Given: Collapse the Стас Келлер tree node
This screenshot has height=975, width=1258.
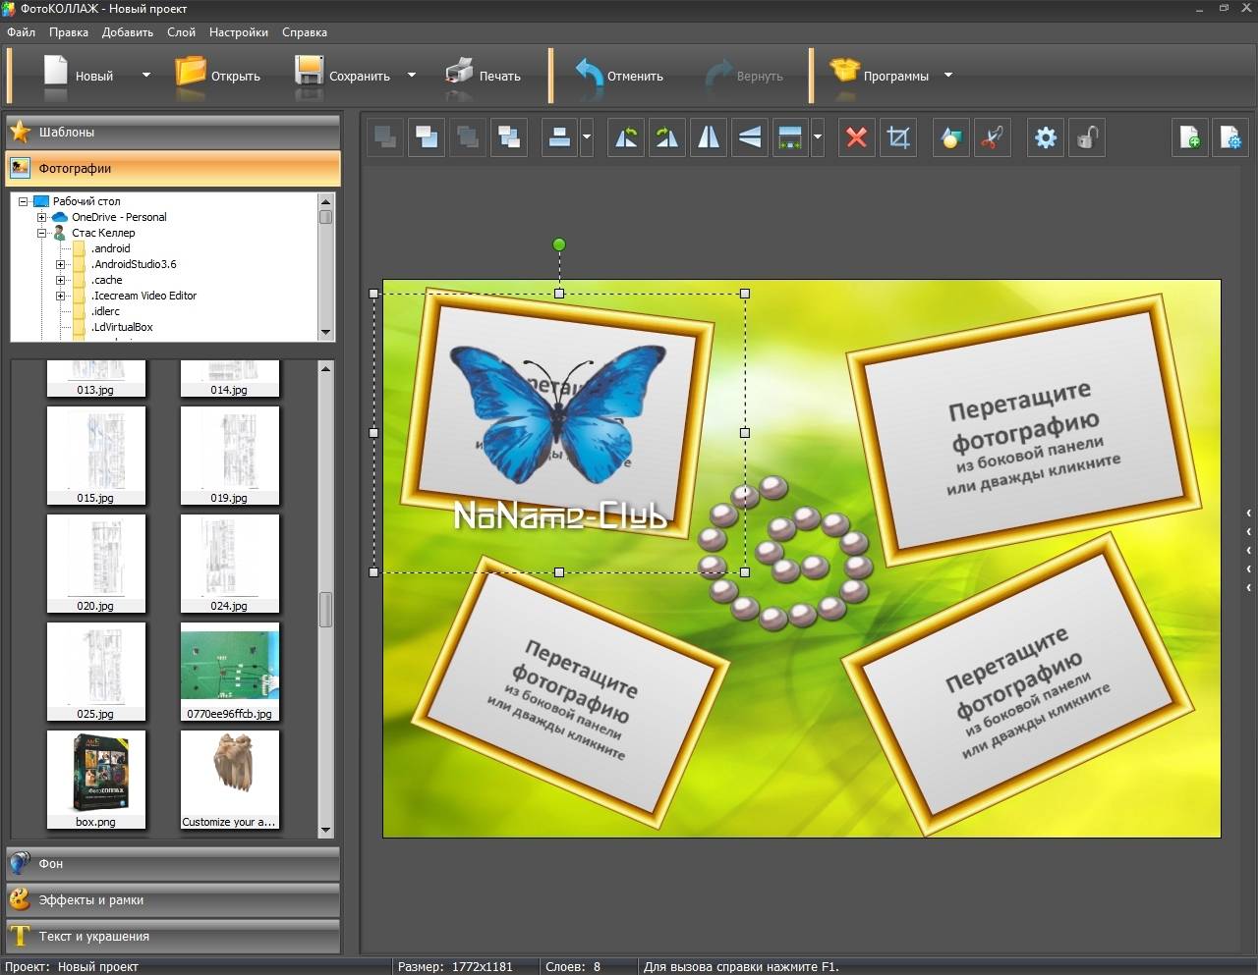Looking at the screenshot, I should [x=42, y=233].
